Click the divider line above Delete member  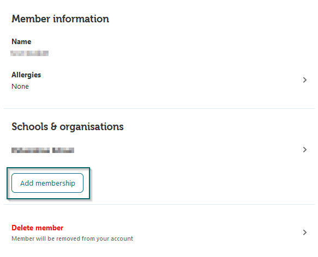(159, 204)
